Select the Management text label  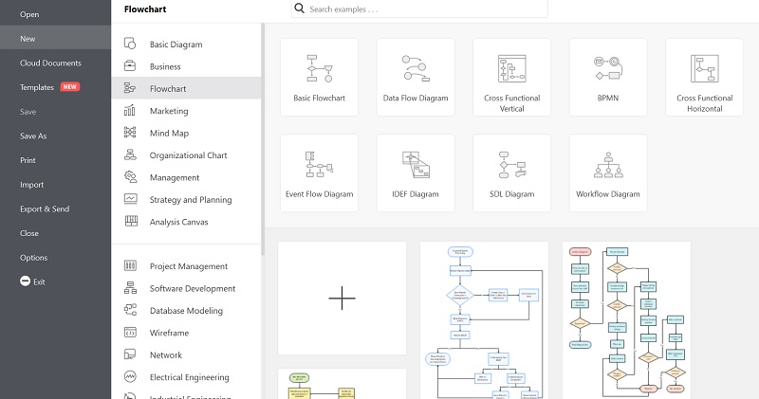click(175, 177)
